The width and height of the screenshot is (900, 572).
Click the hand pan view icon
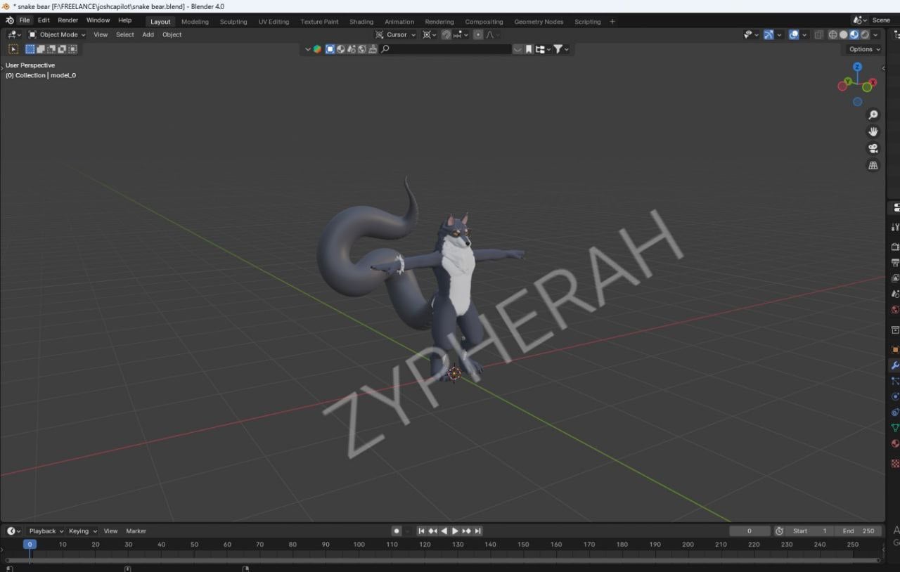873,131
